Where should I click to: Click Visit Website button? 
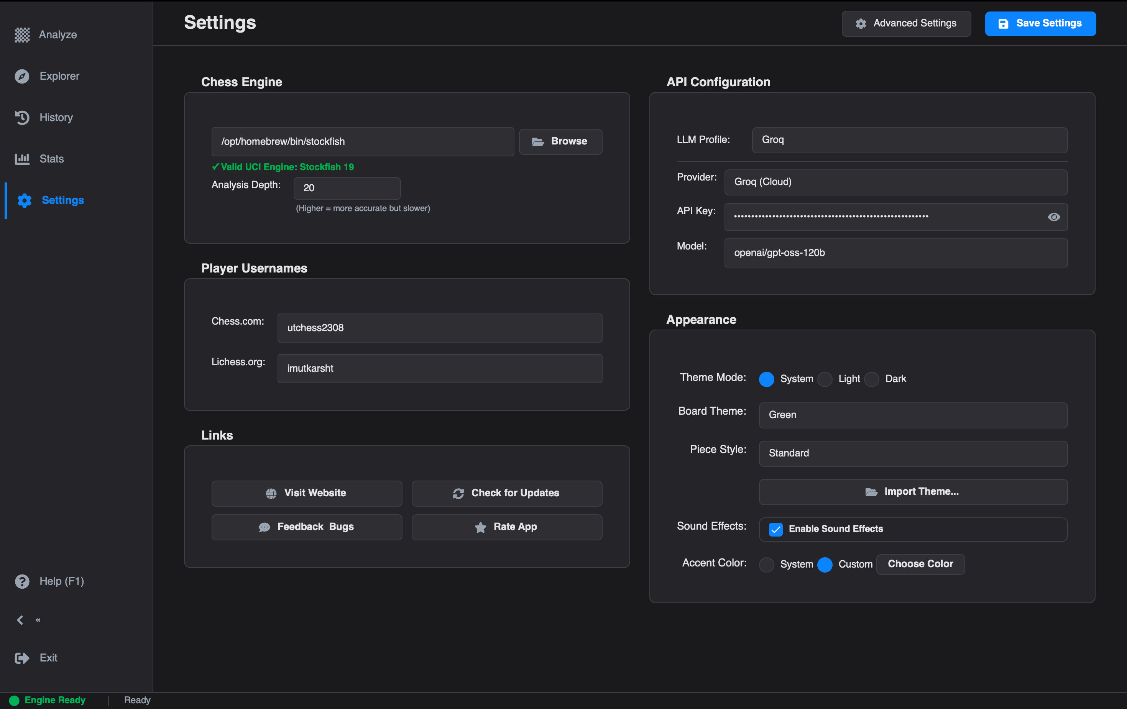pos(307,493)
